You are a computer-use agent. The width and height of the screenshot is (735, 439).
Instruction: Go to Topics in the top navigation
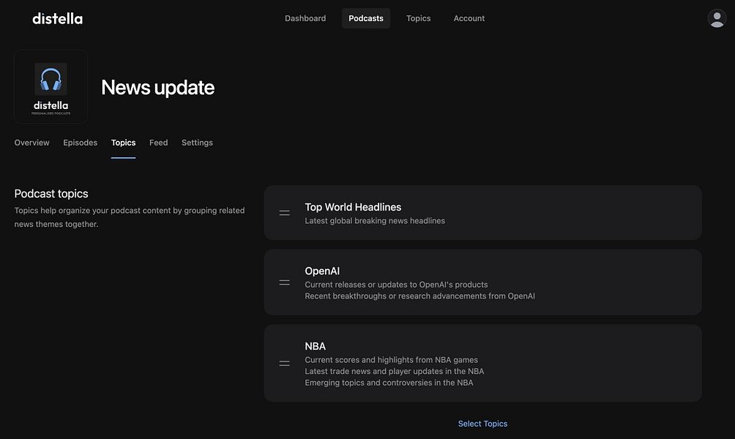point(418,18)
